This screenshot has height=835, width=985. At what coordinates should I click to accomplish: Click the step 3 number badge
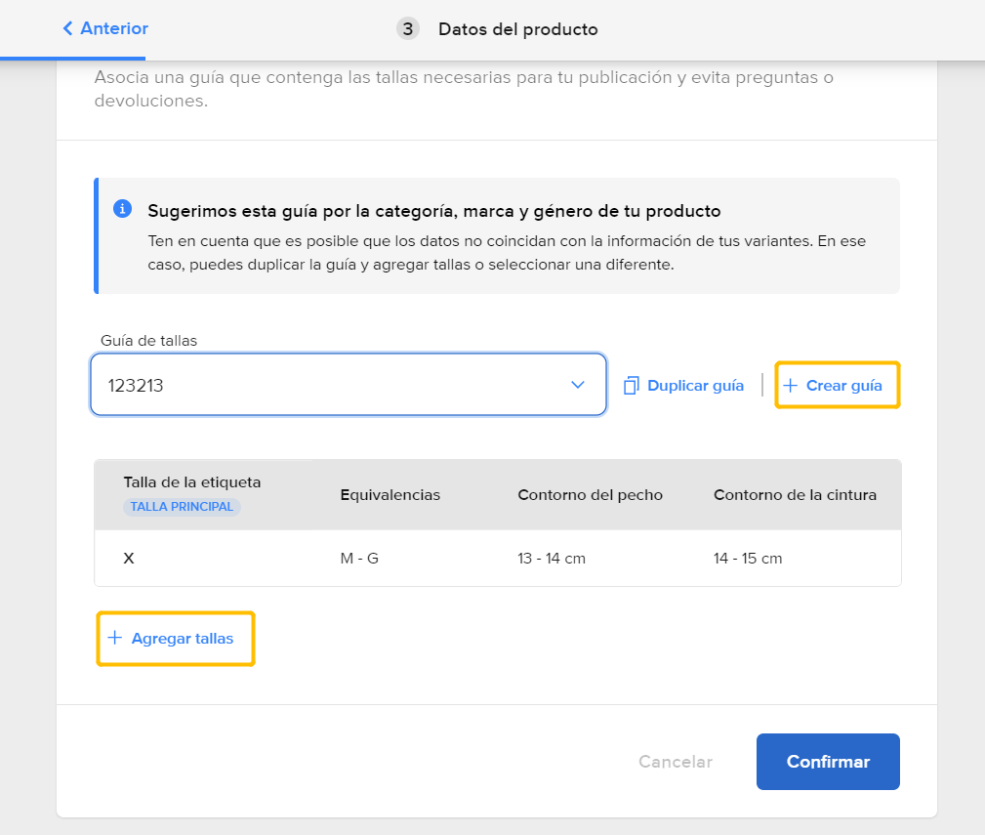pyautogui.click(x=408, y=29)
